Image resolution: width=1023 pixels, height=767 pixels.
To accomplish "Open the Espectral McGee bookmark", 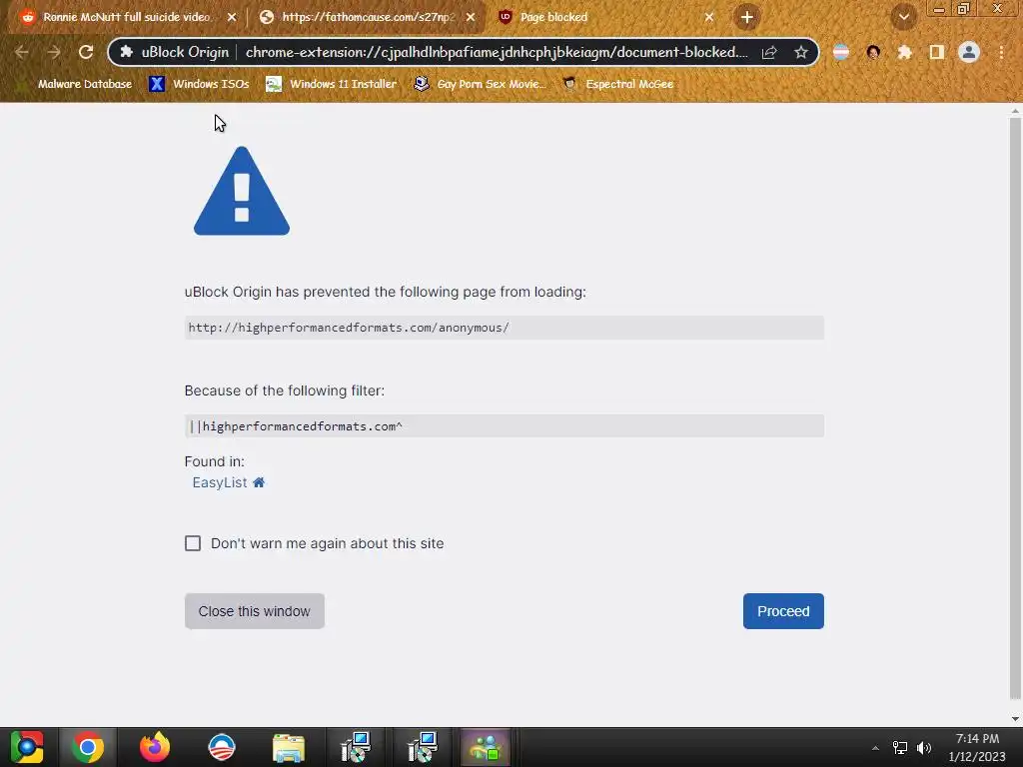I will tap(618, 84).
